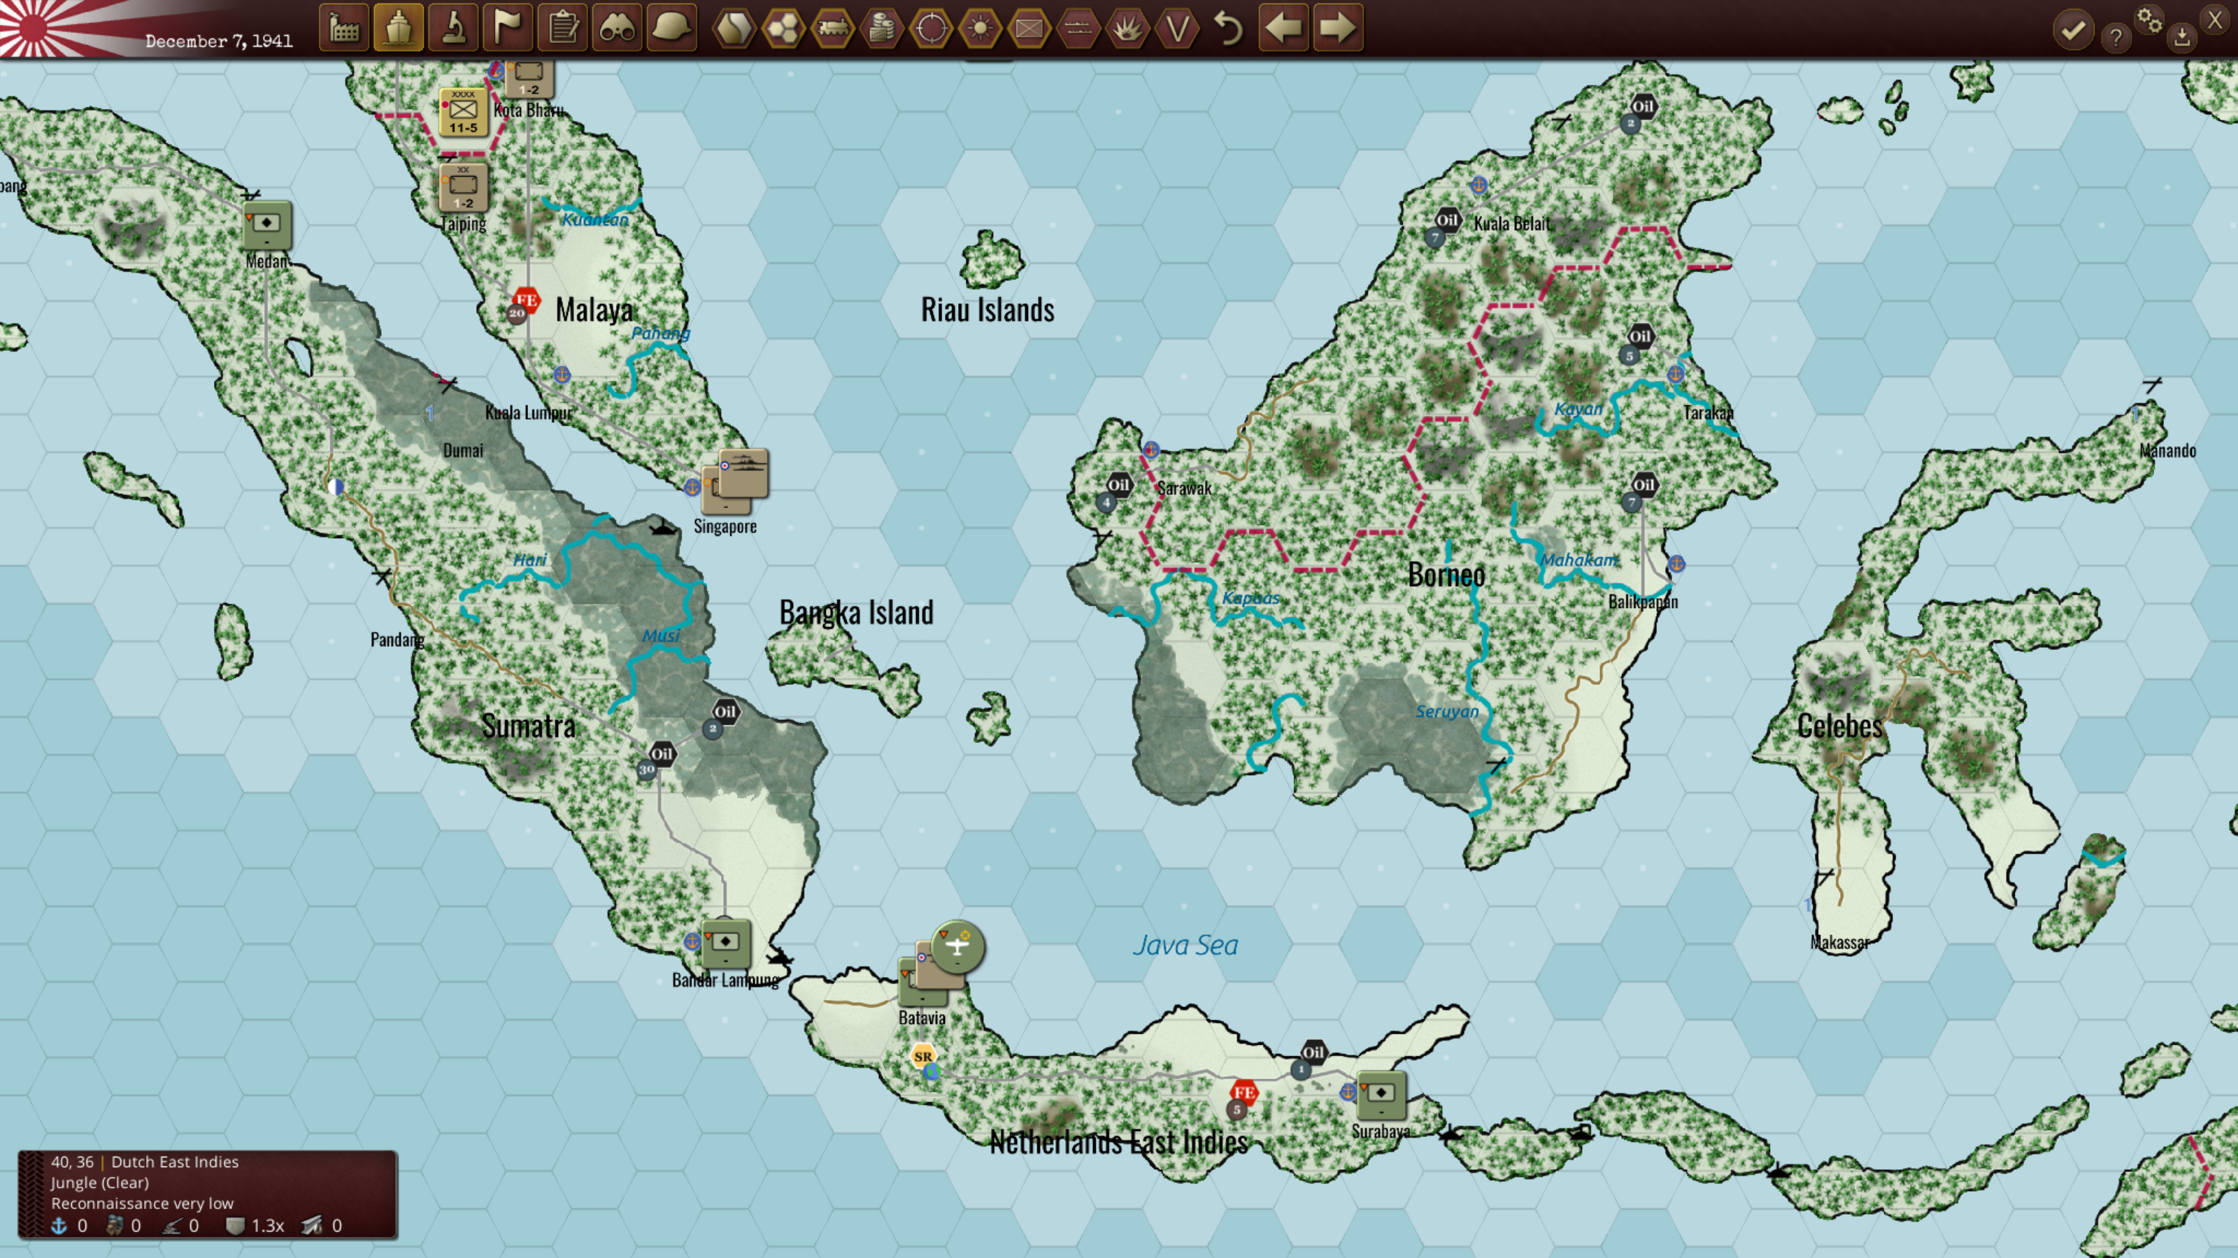The image size is (2238, 1258).
Task: Go to next unit with right arrow
Action: pos(1338,28)
